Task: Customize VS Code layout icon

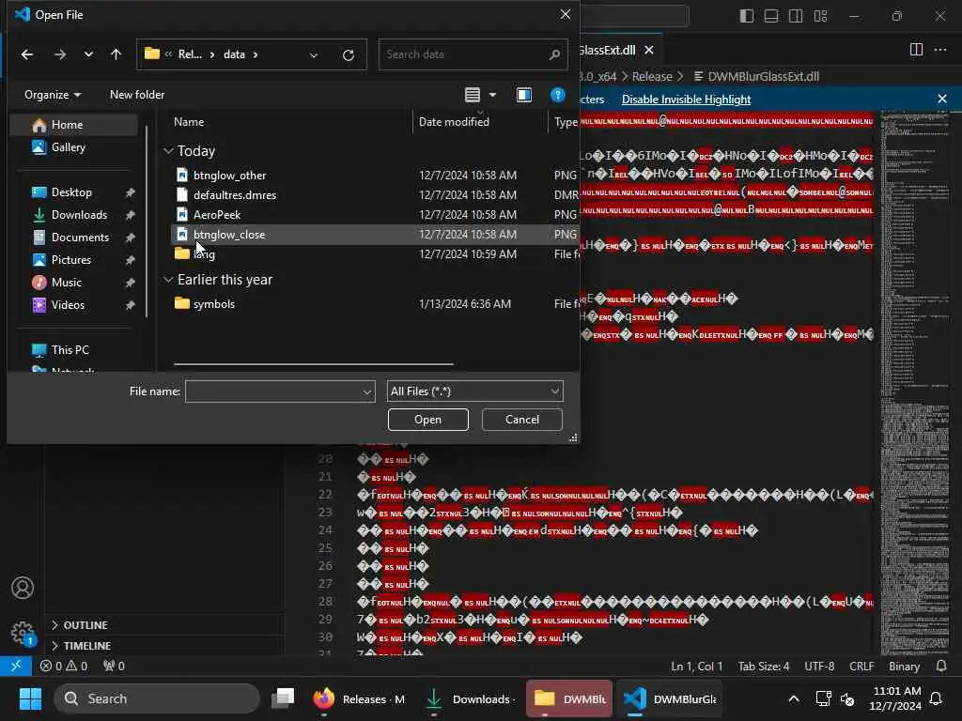Action: point(820,16)
